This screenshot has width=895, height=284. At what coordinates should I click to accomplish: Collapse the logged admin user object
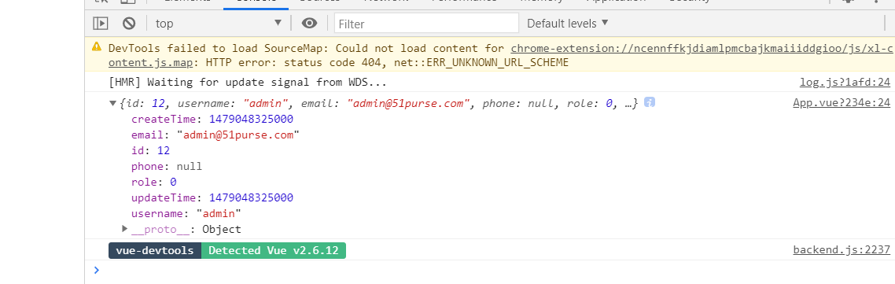(x=112, y=103)
